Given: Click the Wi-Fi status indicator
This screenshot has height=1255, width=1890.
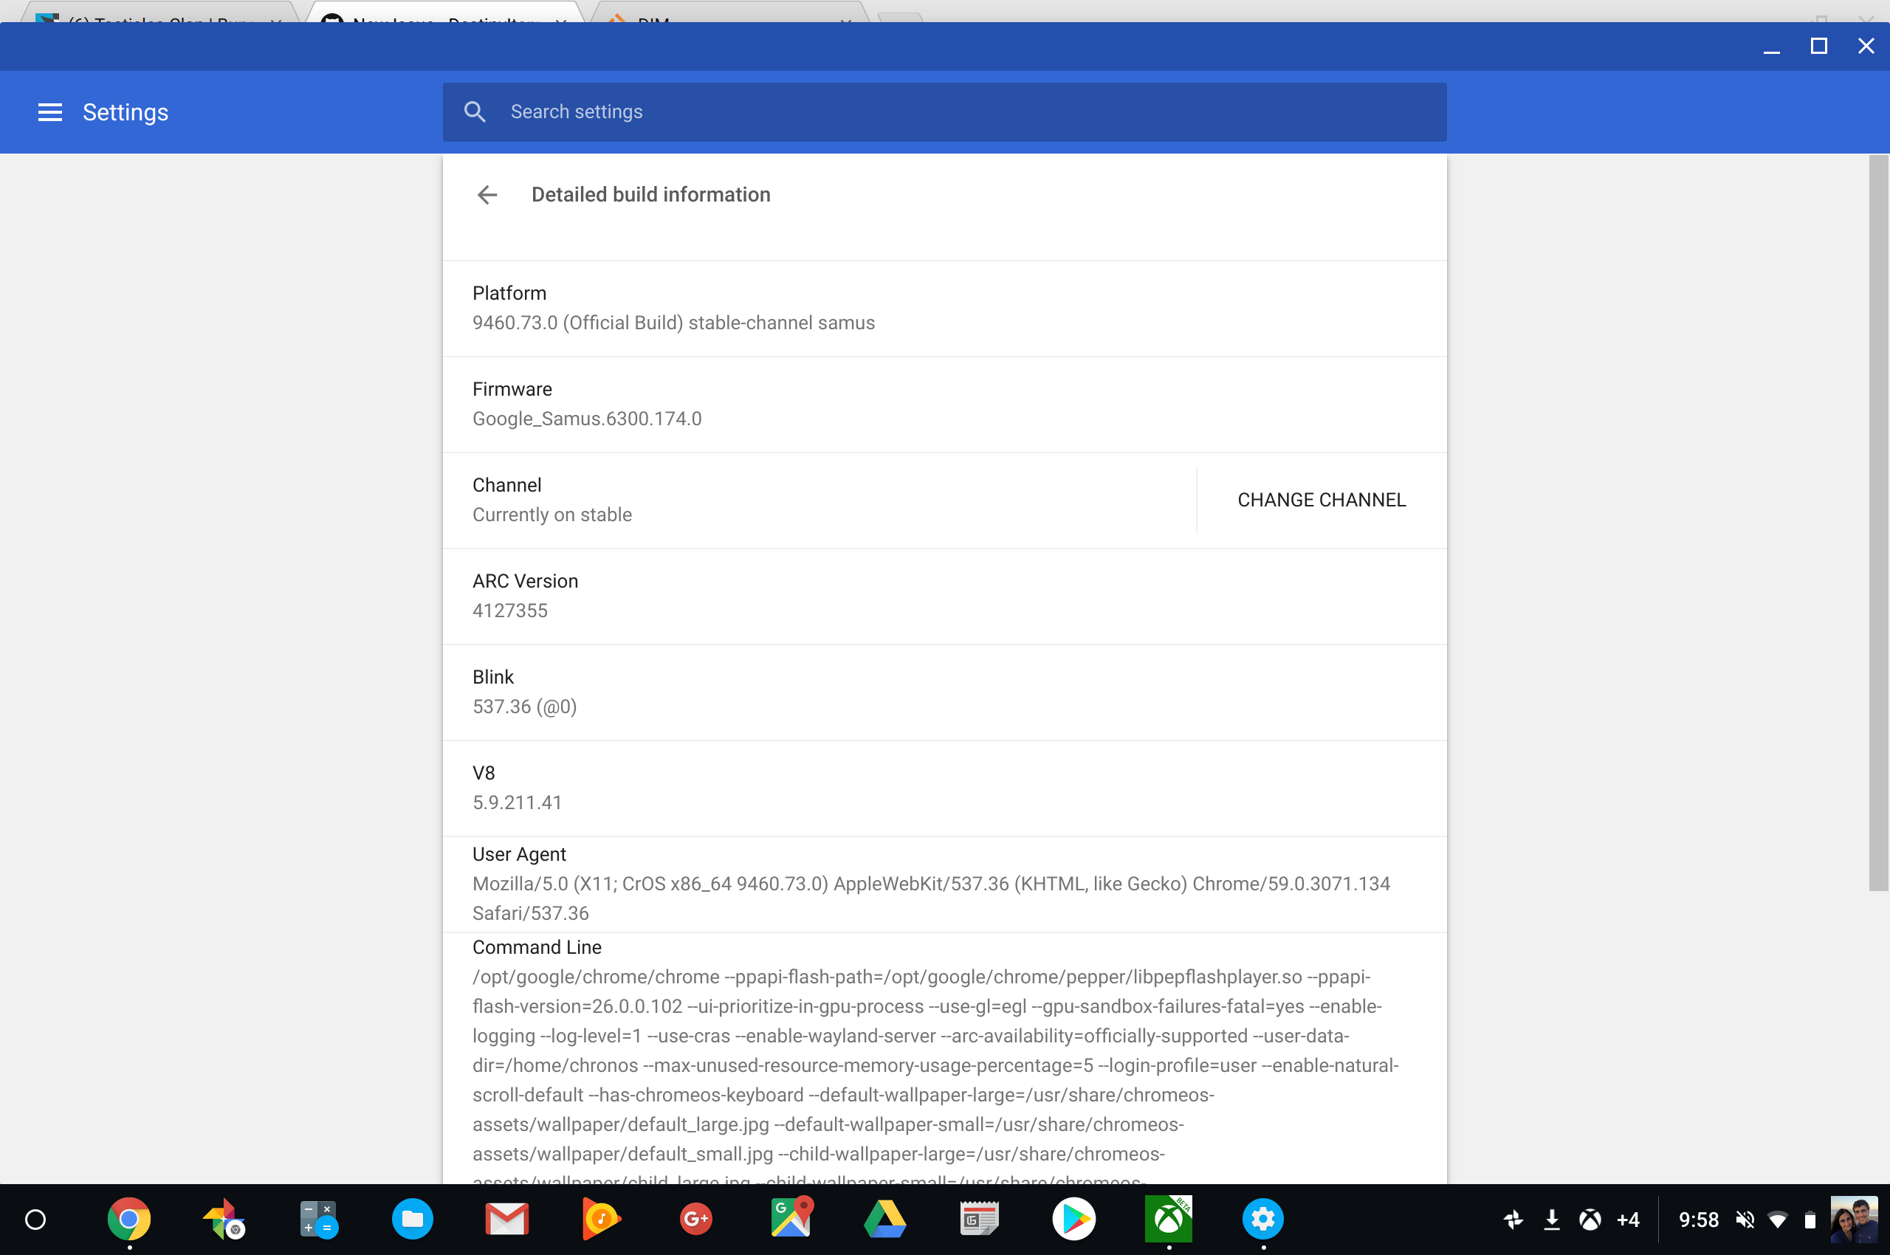Looking at the screenshot, I should tap(1778, 1219).
